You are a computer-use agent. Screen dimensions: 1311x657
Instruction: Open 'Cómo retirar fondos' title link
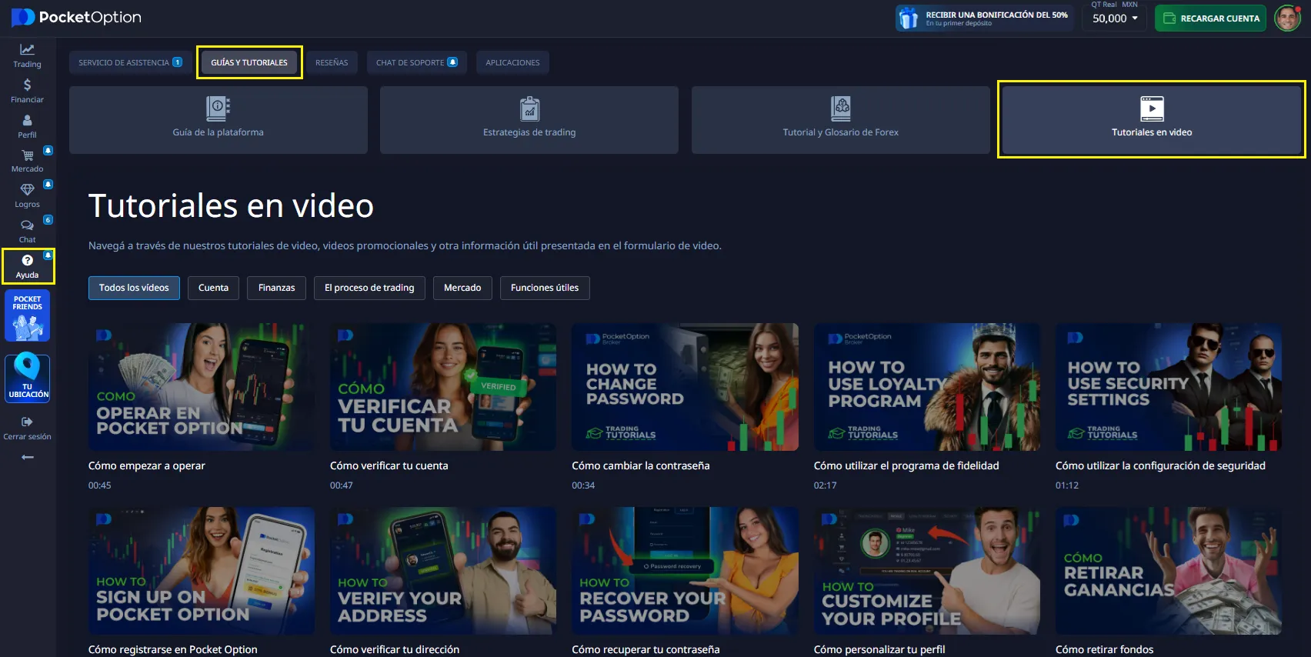1105,649
